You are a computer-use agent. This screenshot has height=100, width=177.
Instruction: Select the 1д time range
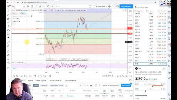(14, 76)
